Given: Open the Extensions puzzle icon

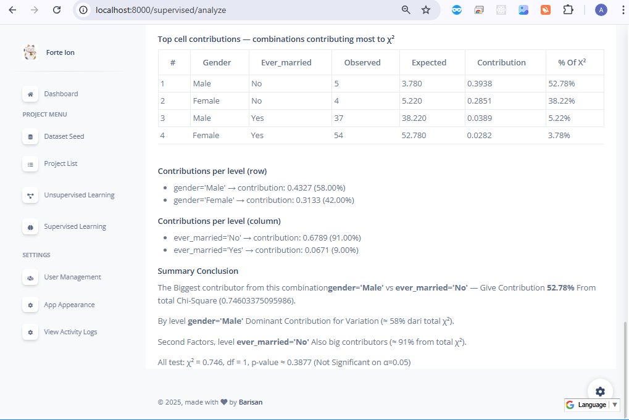Looking at the screenshot, I should 568,10.
